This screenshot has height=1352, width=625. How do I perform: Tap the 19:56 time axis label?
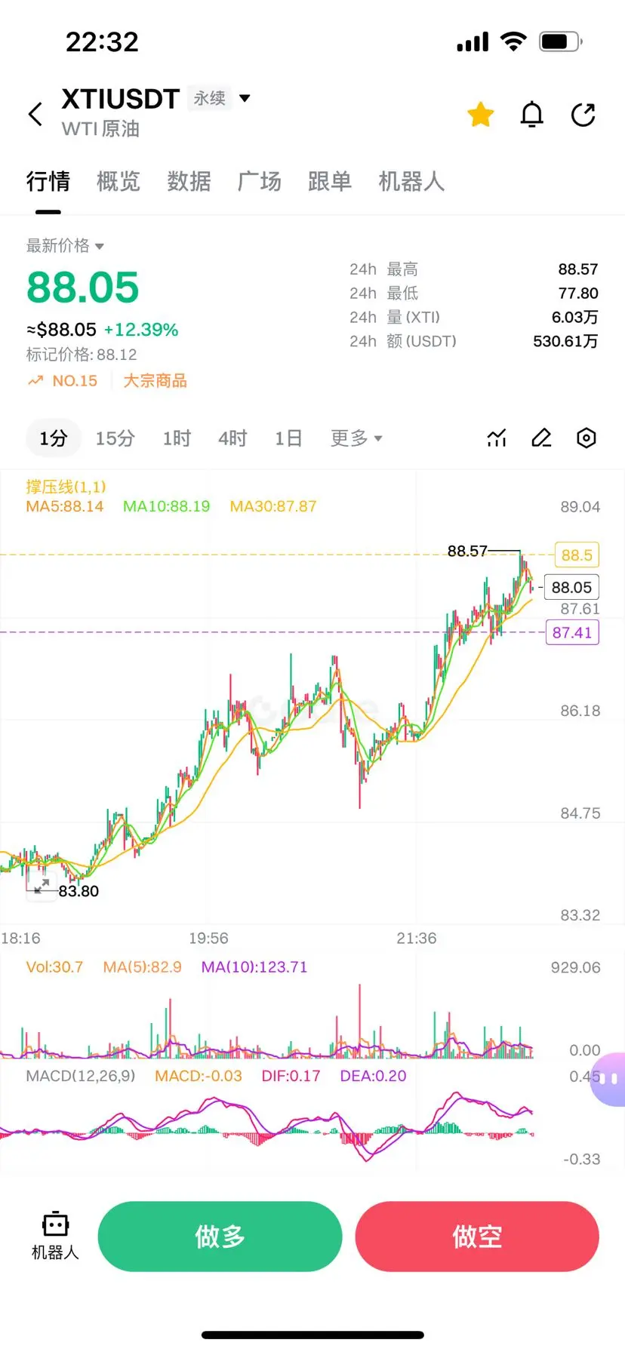[x=208, y=938]
